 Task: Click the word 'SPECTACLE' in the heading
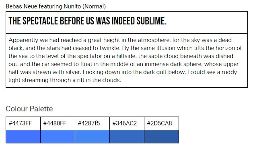(40, 21)
